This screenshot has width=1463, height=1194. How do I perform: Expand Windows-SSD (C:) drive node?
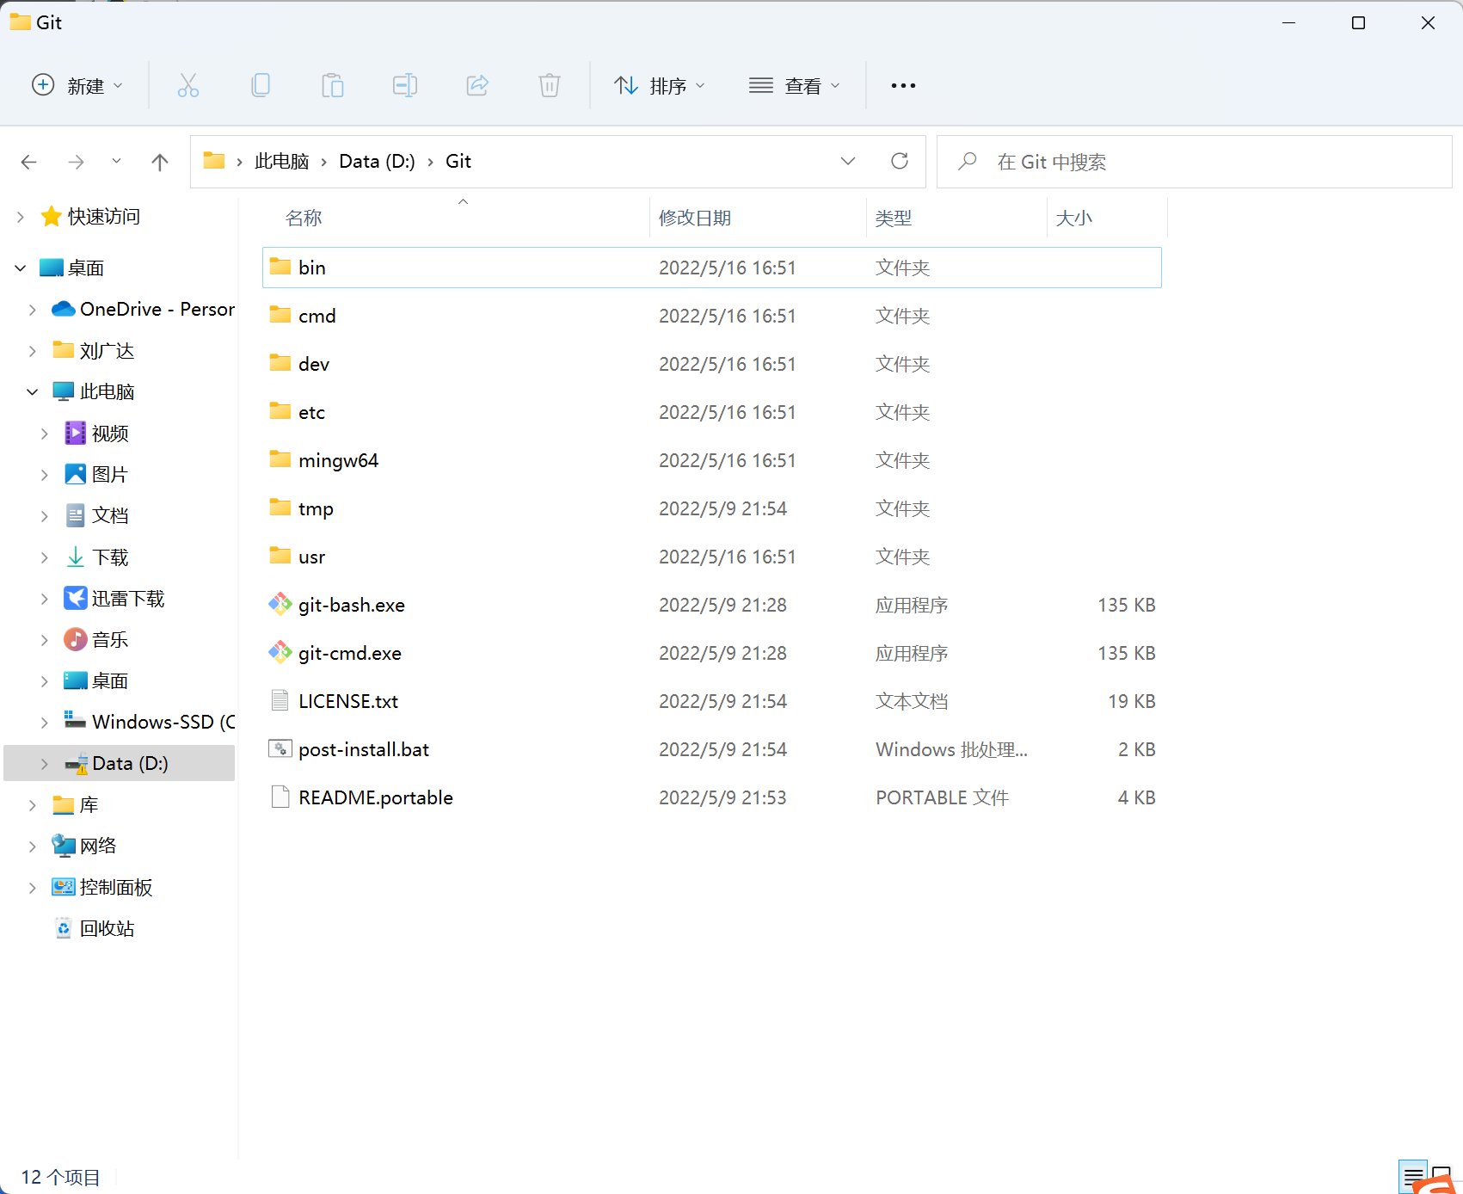(45, 723)
